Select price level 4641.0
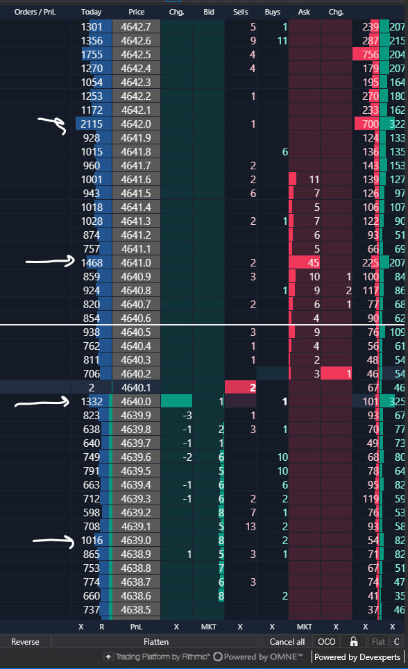This screenshot has width=408, height=669. coord(136,263)
